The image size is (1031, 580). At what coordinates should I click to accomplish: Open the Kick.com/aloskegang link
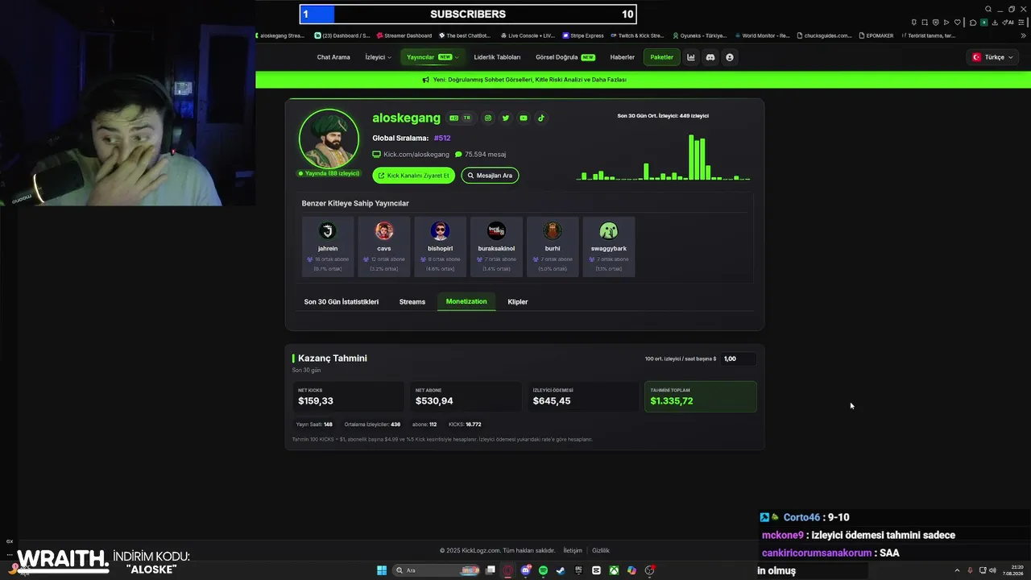411,155
